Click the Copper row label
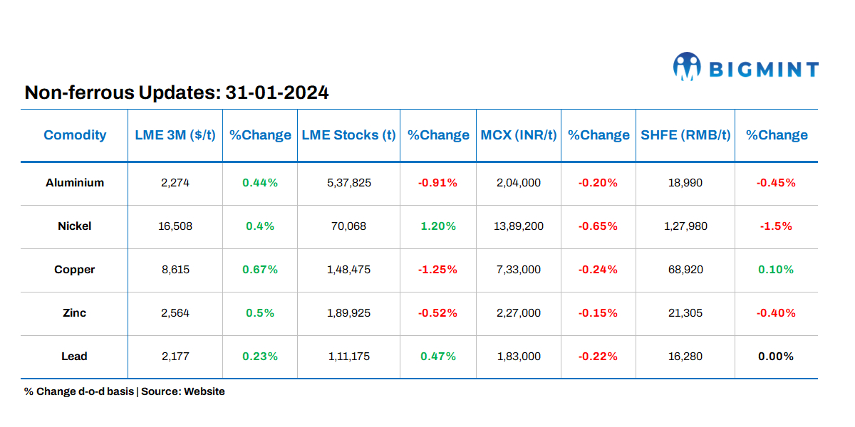This screenshot has height=427, width=855. pos(75,270)
